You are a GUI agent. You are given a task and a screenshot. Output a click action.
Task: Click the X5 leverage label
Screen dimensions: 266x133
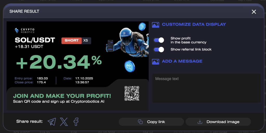click(x=86, y=40)
